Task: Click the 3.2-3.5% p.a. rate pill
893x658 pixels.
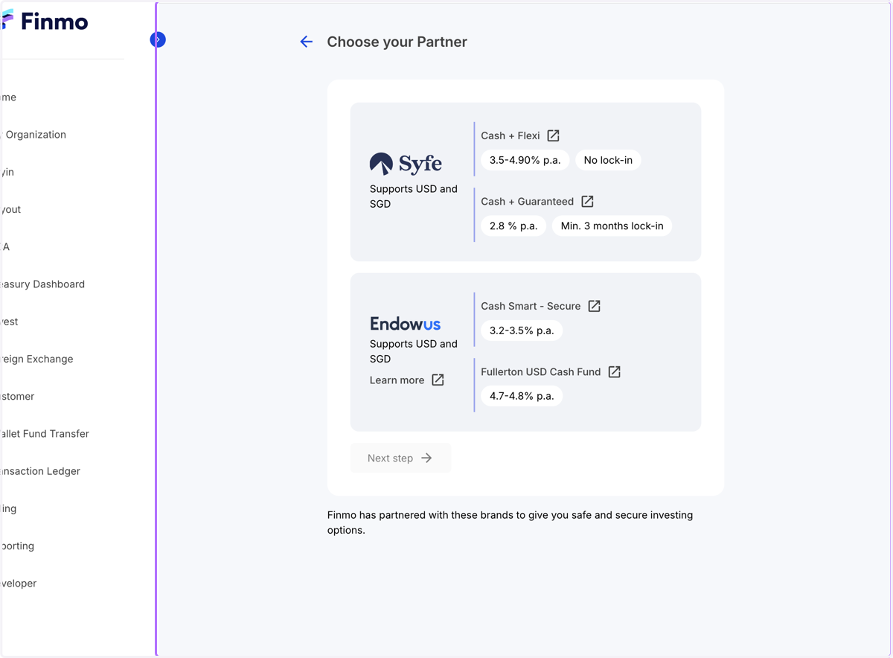Action: (522, 330)
